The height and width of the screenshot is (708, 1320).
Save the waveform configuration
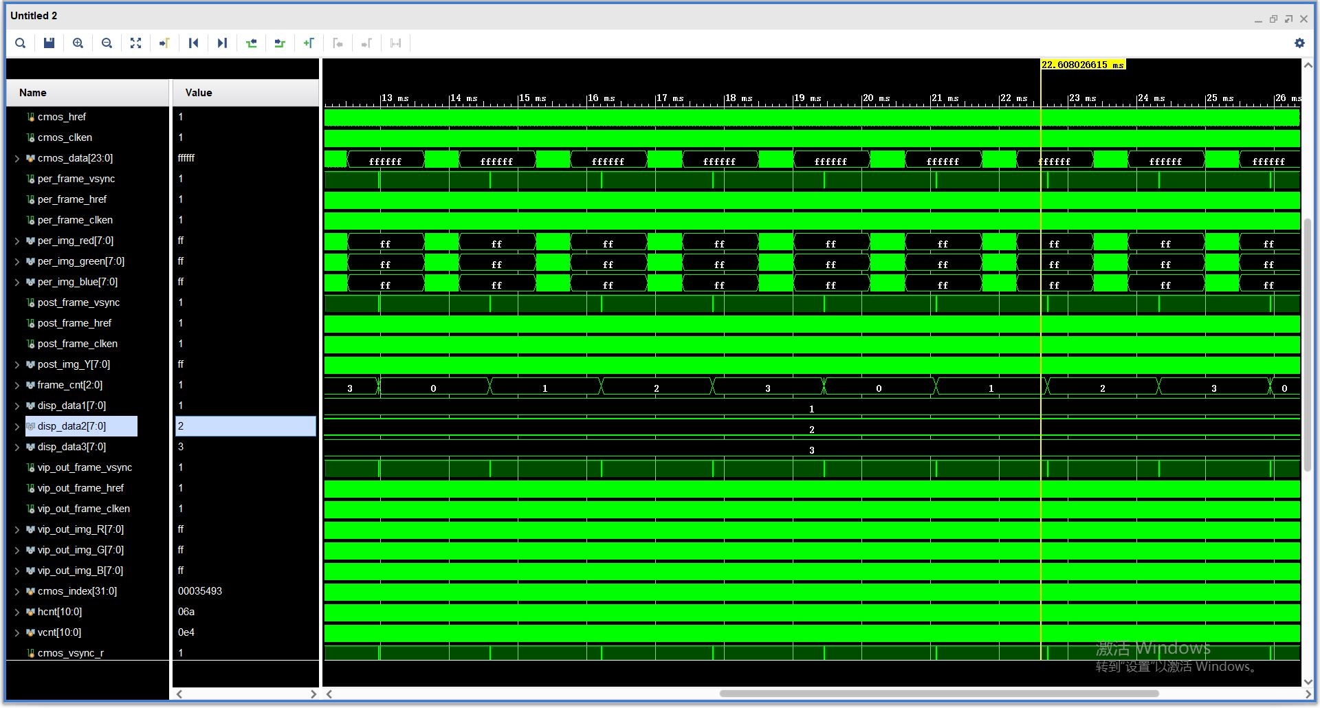[x=48, y=43]
